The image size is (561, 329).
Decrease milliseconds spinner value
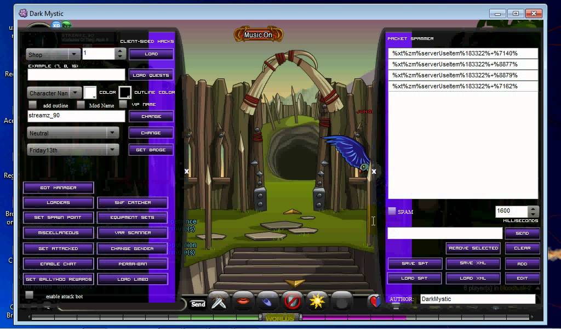click(533, 214)
